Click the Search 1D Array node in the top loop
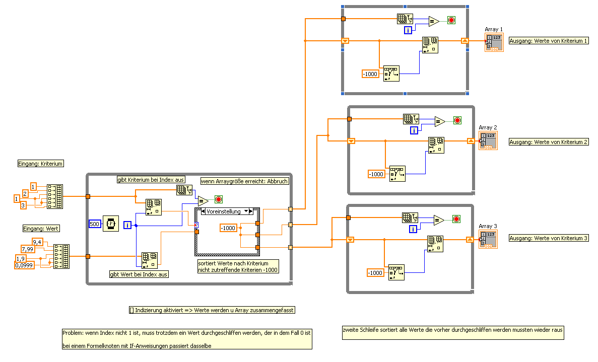Image resolution: width=598 pixels, height=362 pixels. click(x=391, y=74)
